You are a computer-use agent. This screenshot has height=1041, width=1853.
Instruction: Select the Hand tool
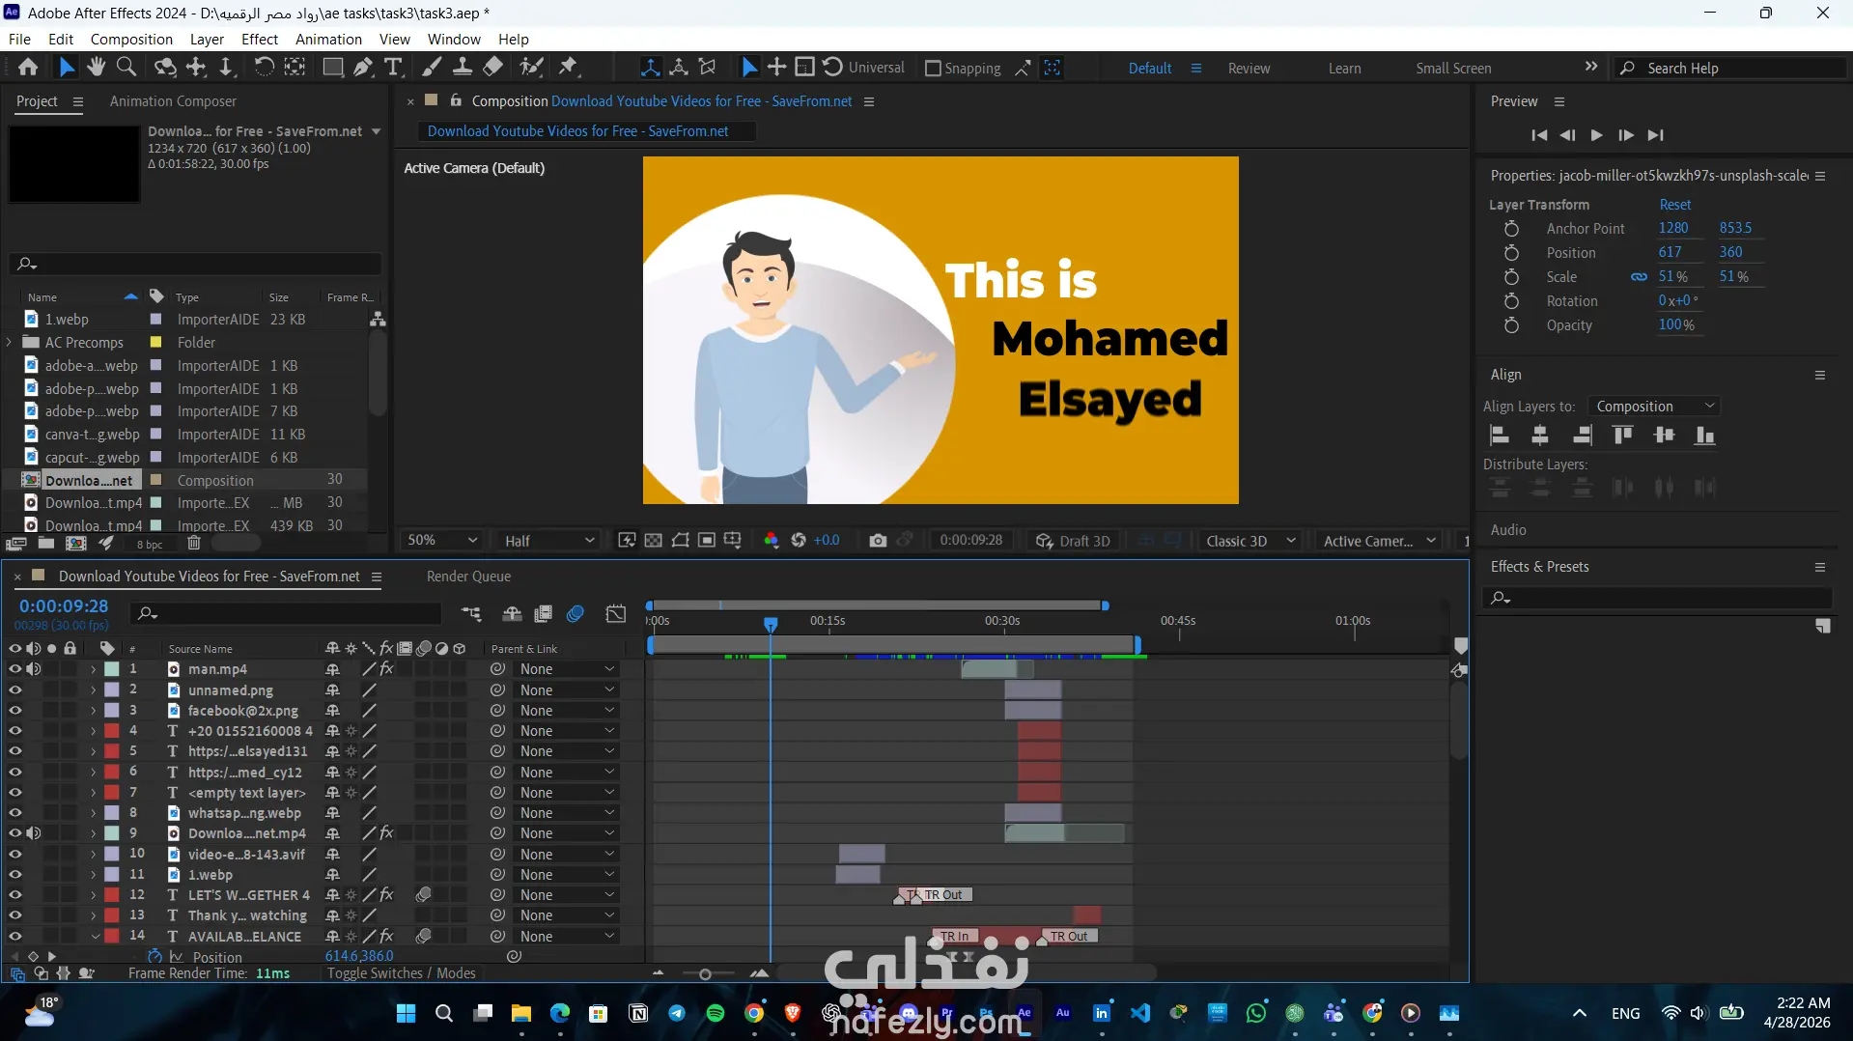pos(96,67)
